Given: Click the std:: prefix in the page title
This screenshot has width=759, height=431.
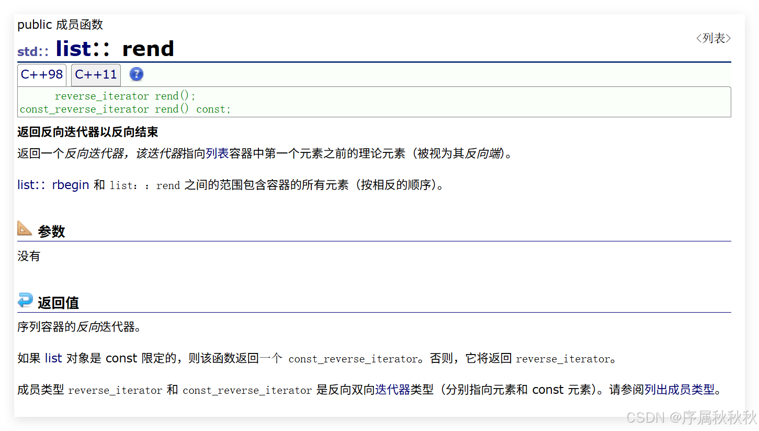Looking at the screenshot, I should pos(31,51).
